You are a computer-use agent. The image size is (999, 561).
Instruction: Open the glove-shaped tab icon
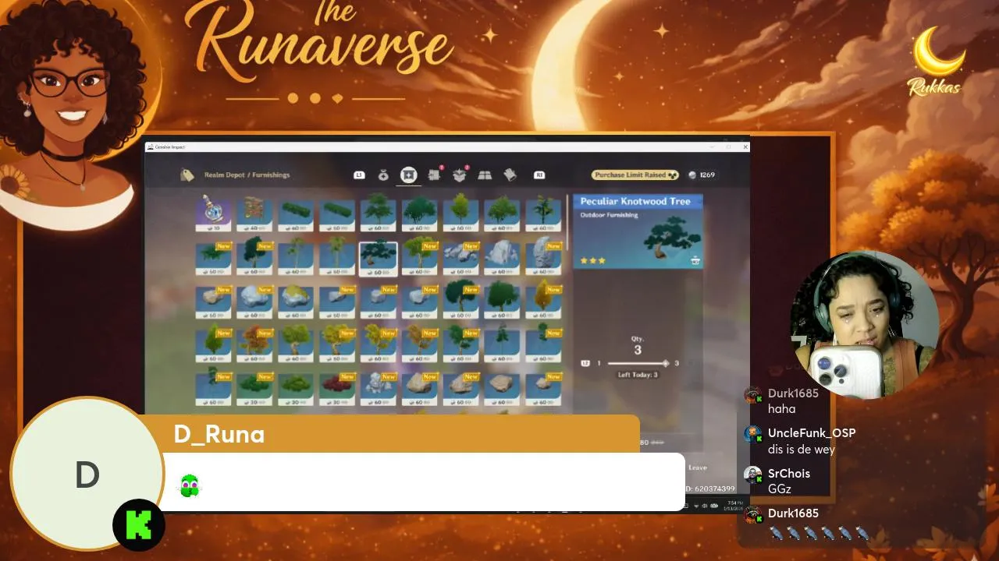tap(510, 175)
